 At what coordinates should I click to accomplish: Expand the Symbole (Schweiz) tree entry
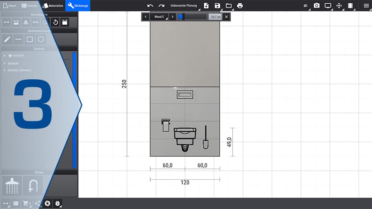(19, 70)
